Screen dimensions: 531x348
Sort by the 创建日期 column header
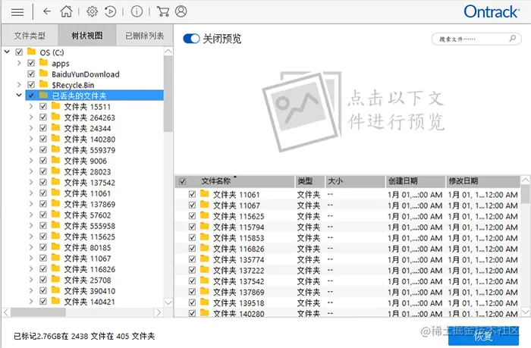click(415, 181)
